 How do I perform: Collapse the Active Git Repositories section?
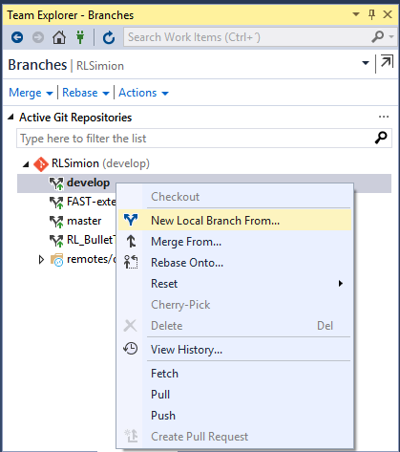tap(11, 117)
